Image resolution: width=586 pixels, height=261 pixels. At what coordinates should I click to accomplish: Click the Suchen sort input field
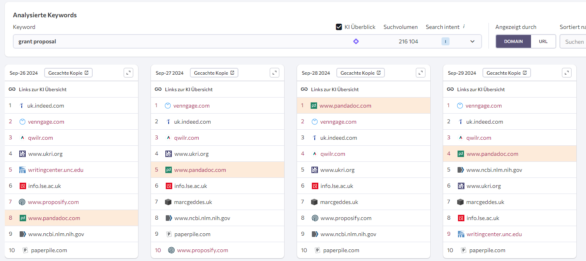coord(573,41)
